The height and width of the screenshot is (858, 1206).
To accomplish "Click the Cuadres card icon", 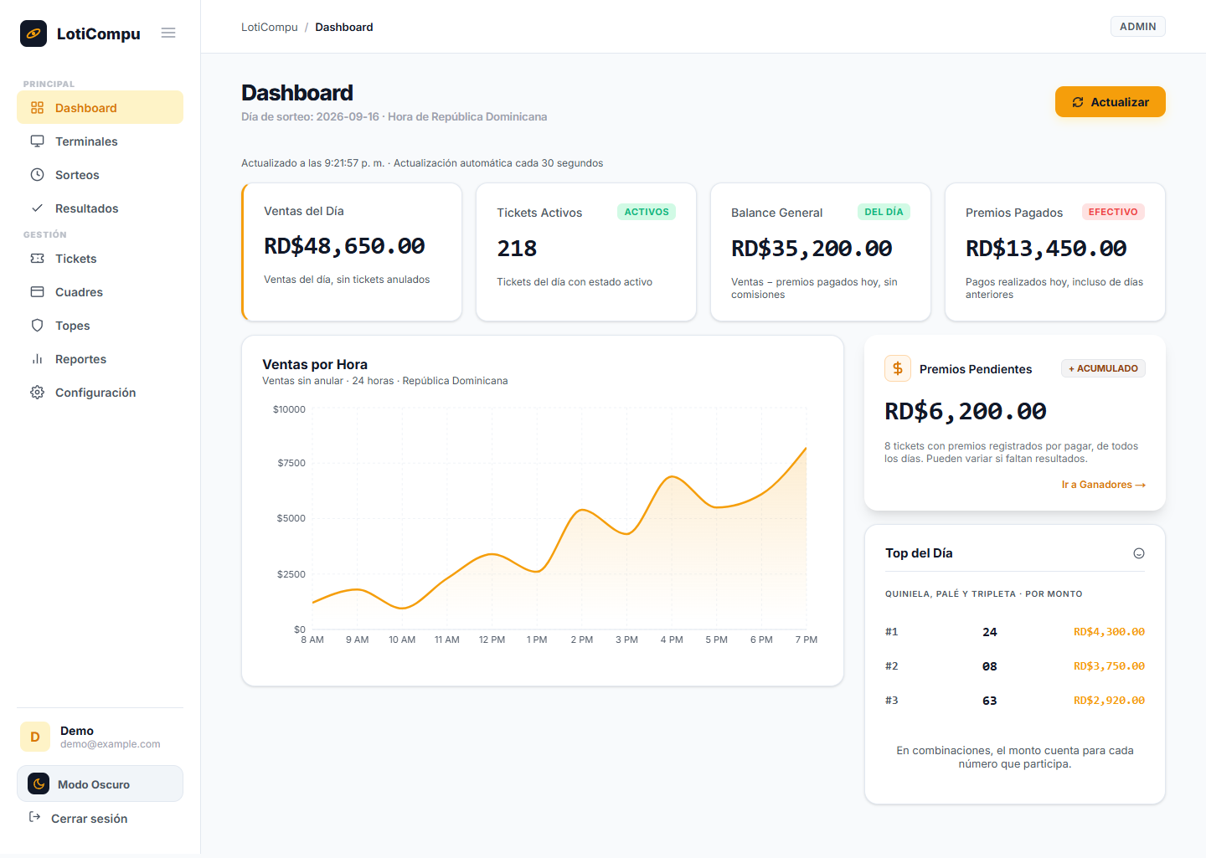I will 37,292.
